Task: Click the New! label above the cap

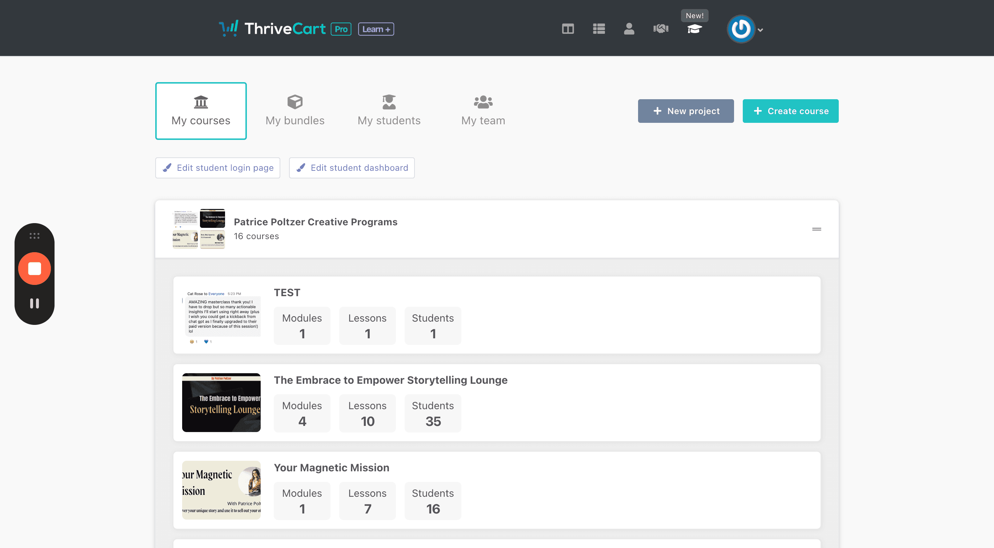Action: click(x=694, y=16)
